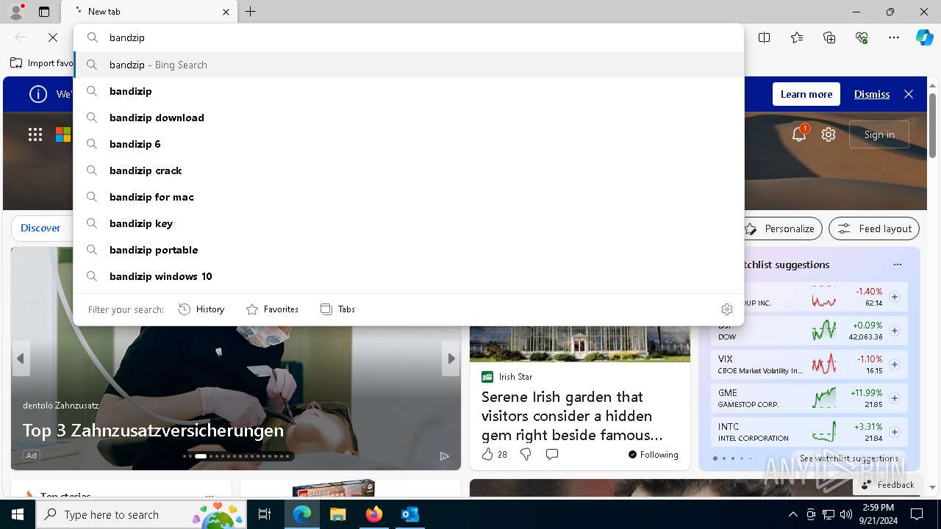Choose 'bandizip for mac' suggestion
The width and height of the screenshot is (941, 529).
pyautogui.click(x=409, y=197)
